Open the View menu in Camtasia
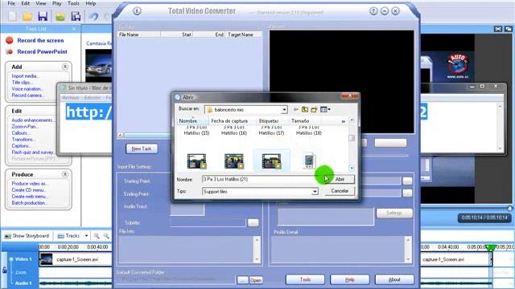The width and height of the screenshot is (515, 289). point(41,3)
